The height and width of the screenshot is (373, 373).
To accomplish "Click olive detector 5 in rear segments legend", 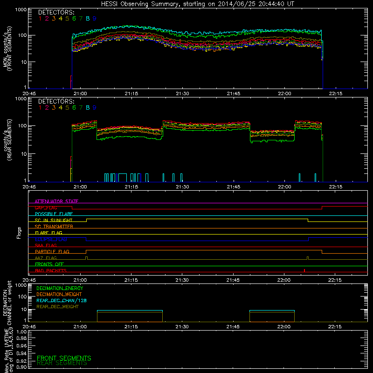I will (x=67, y=108).
